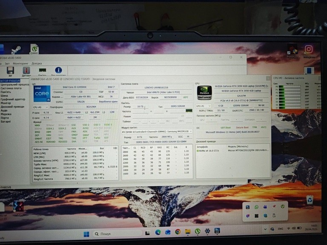The height and width of the screenshot is (245, 327).
Task: Click WhatsApp icon in tray overflow
Action: pyautogui.click(x=256, y=207)
